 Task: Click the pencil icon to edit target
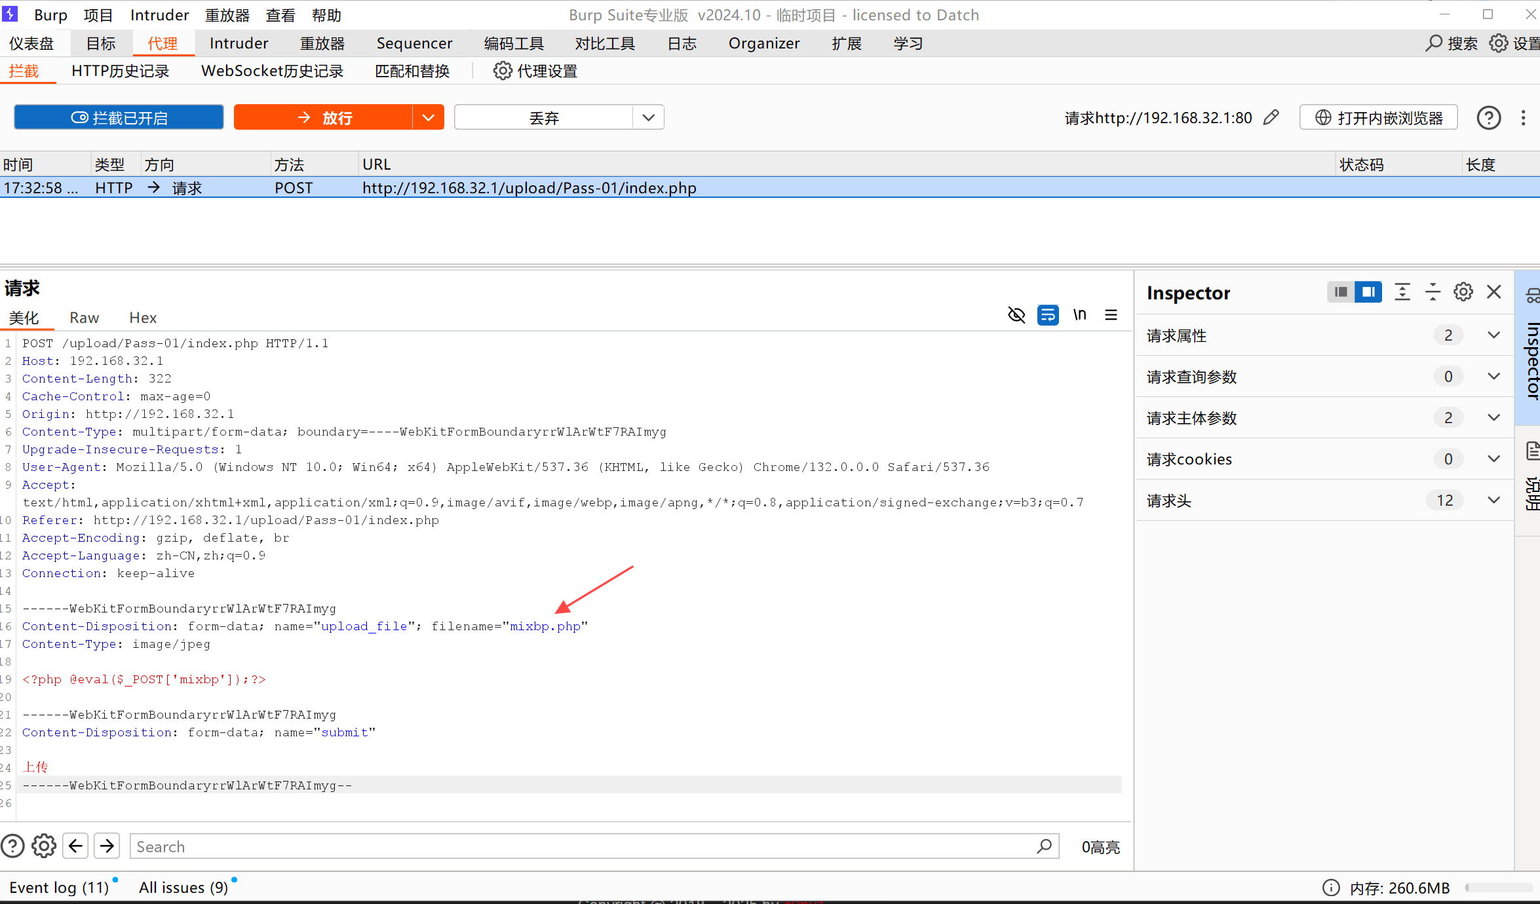1271,117
